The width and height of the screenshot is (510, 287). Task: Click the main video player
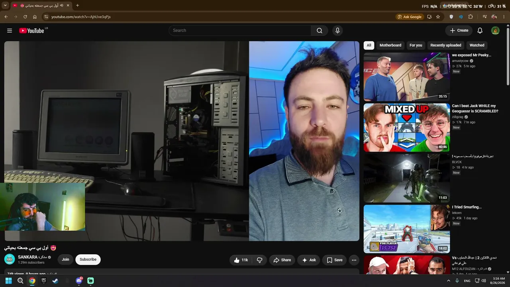[182, 141]
